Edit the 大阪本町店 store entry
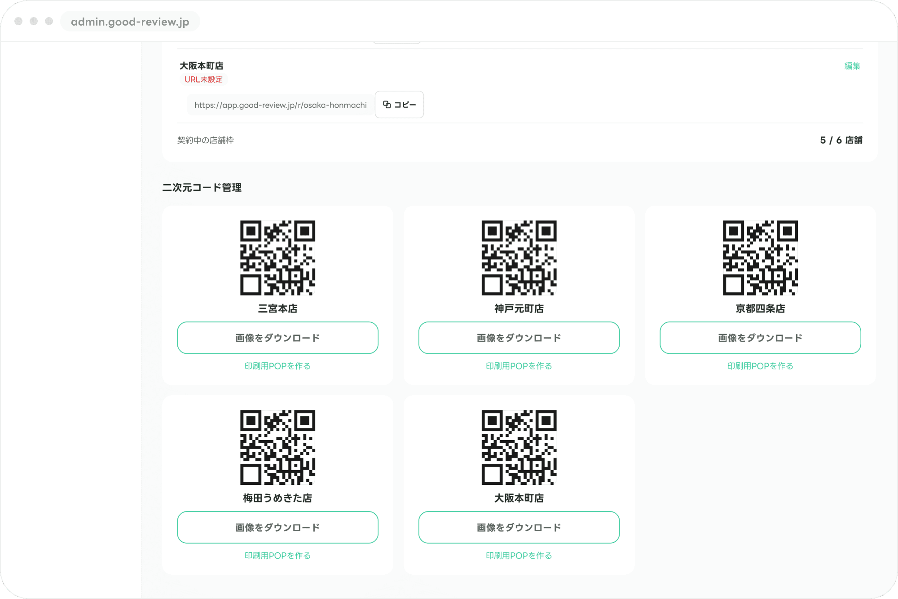 click(x=852, y=66)
